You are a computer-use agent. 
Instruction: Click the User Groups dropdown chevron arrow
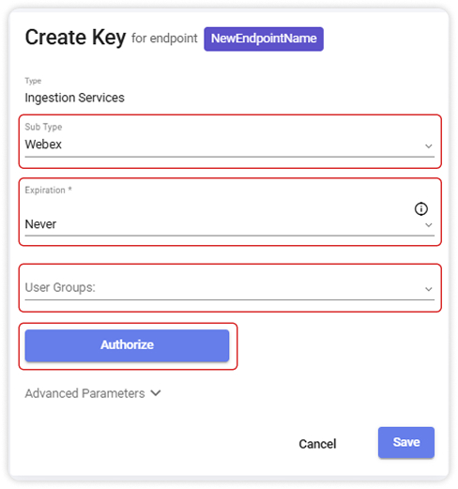click(x=428, y=289)
